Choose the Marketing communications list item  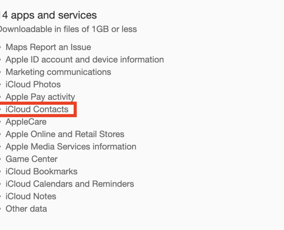58,72
